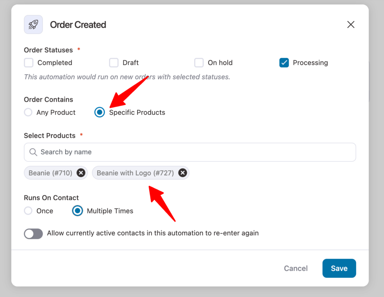Check the Draft order status
This screenshot has height=297, width=384.
pos(114,63)
